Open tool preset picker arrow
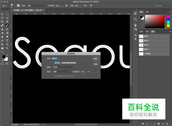172x126 pixels. tap(7, 6)
